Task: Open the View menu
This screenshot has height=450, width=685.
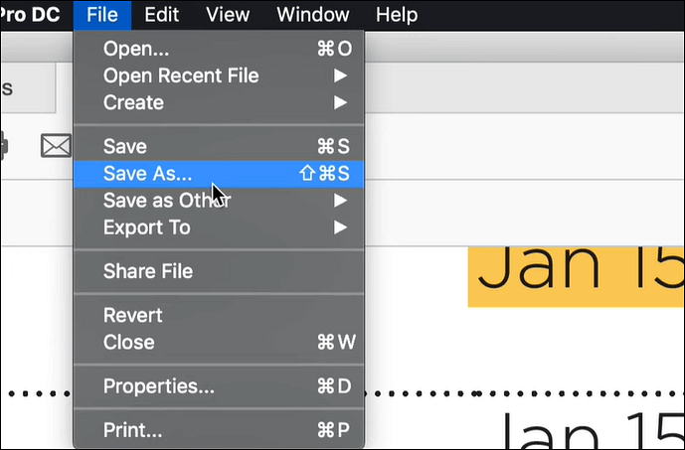Action: 227,15
